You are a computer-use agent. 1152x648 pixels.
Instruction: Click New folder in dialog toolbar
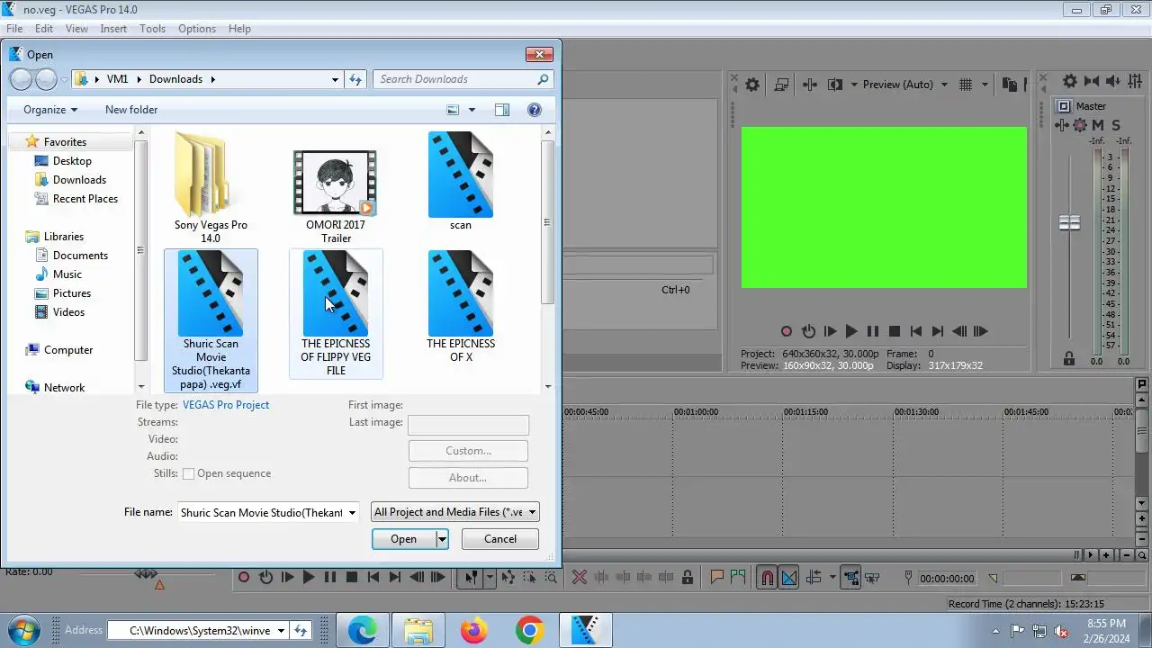[x=131, y=110]
